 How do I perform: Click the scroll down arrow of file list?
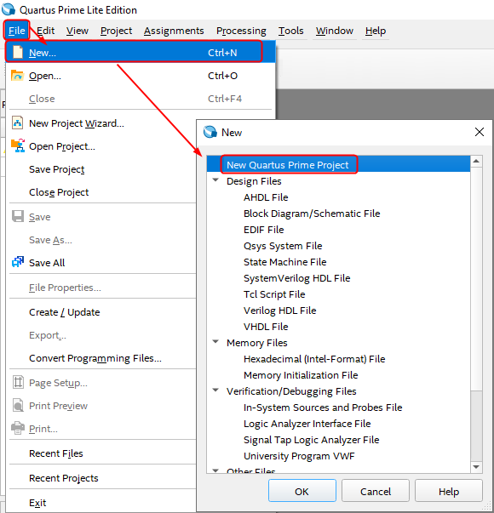[x=476, y=467]
